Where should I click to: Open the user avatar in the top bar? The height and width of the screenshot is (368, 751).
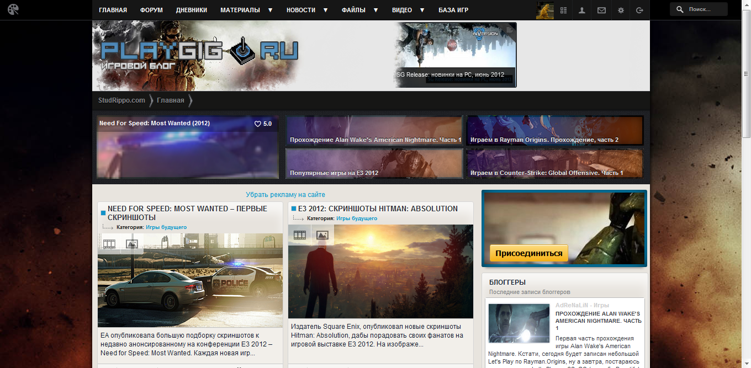click(545, 10)
